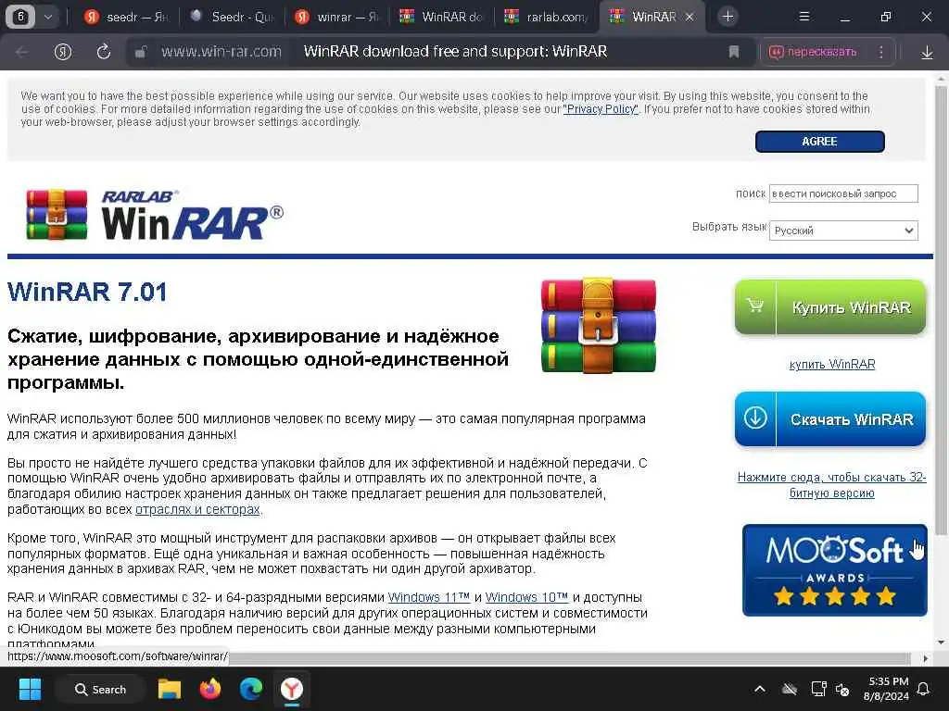Click the vertical page scrollbar thumb
The image size is (949, 711).
(x=941, y=309)
